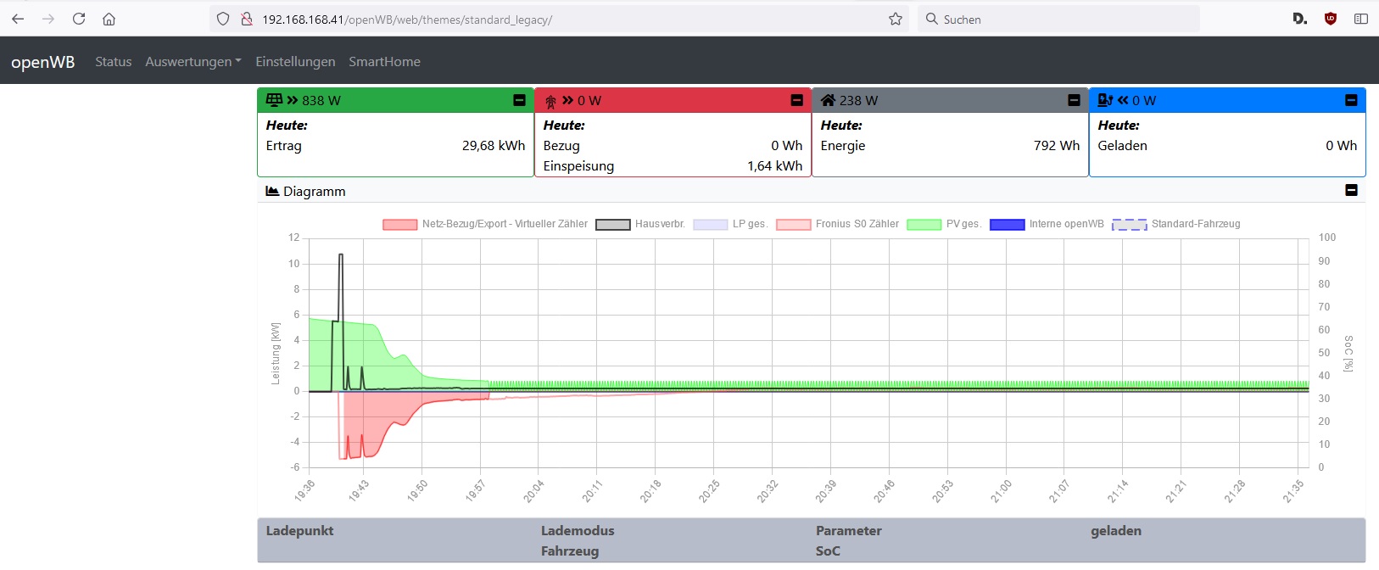The height and width of the screenshot is (570, 1379).
Task: Open Einstellungen in the navbar
Action: [x=295, y=61]
